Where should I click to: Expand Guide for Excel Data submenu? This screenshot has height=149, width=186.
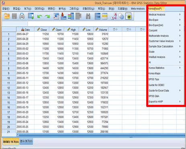165,91
